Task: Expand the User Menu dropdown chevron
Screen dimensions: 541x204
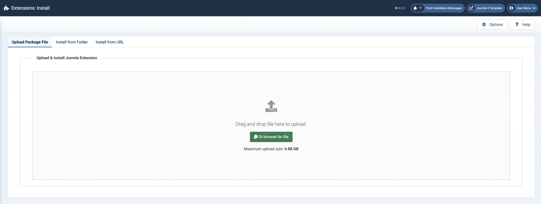Action: 534,8
